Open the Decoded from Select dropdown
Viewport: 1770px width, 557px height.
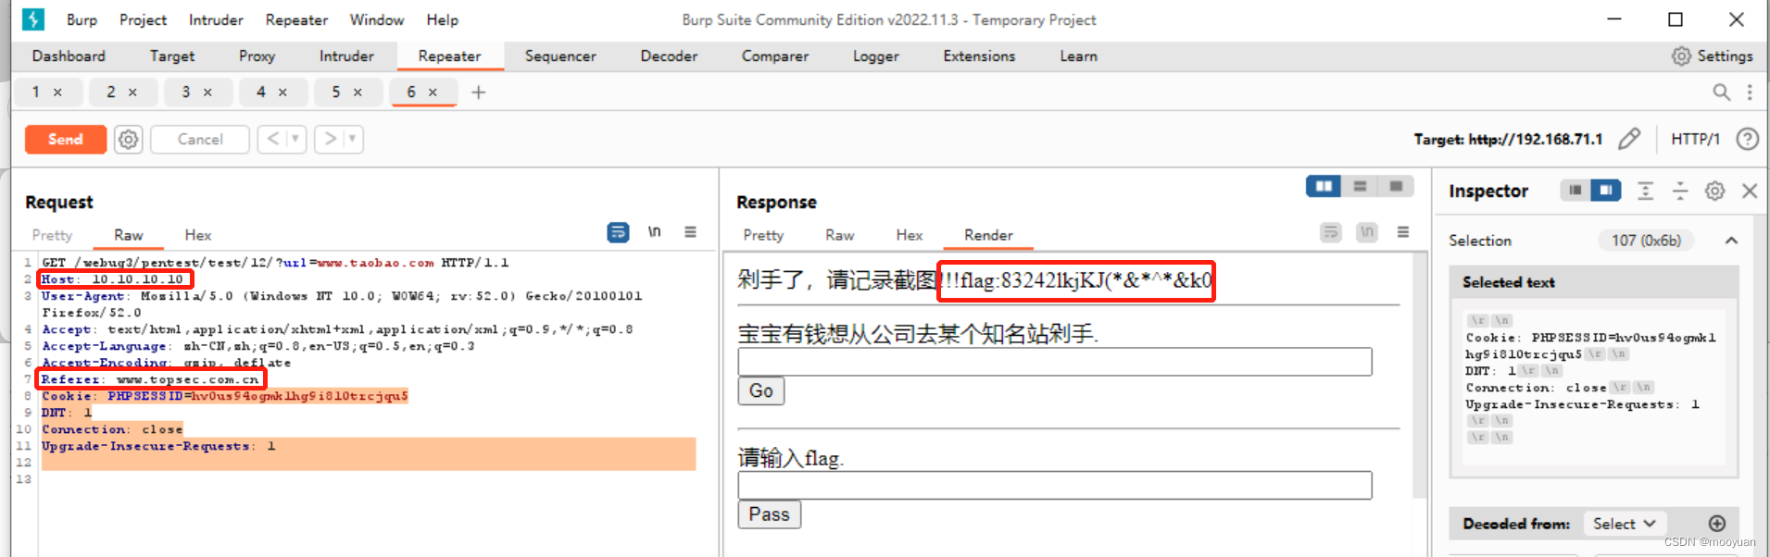(x=1625, y=524)
